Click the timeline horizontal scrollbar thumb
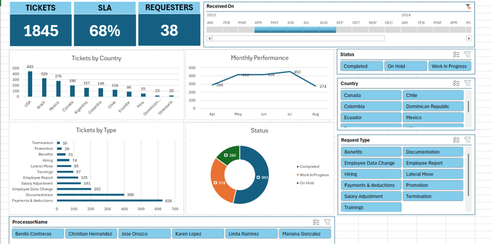Viewport: 492px width, 244px height. tap(299, 38)
